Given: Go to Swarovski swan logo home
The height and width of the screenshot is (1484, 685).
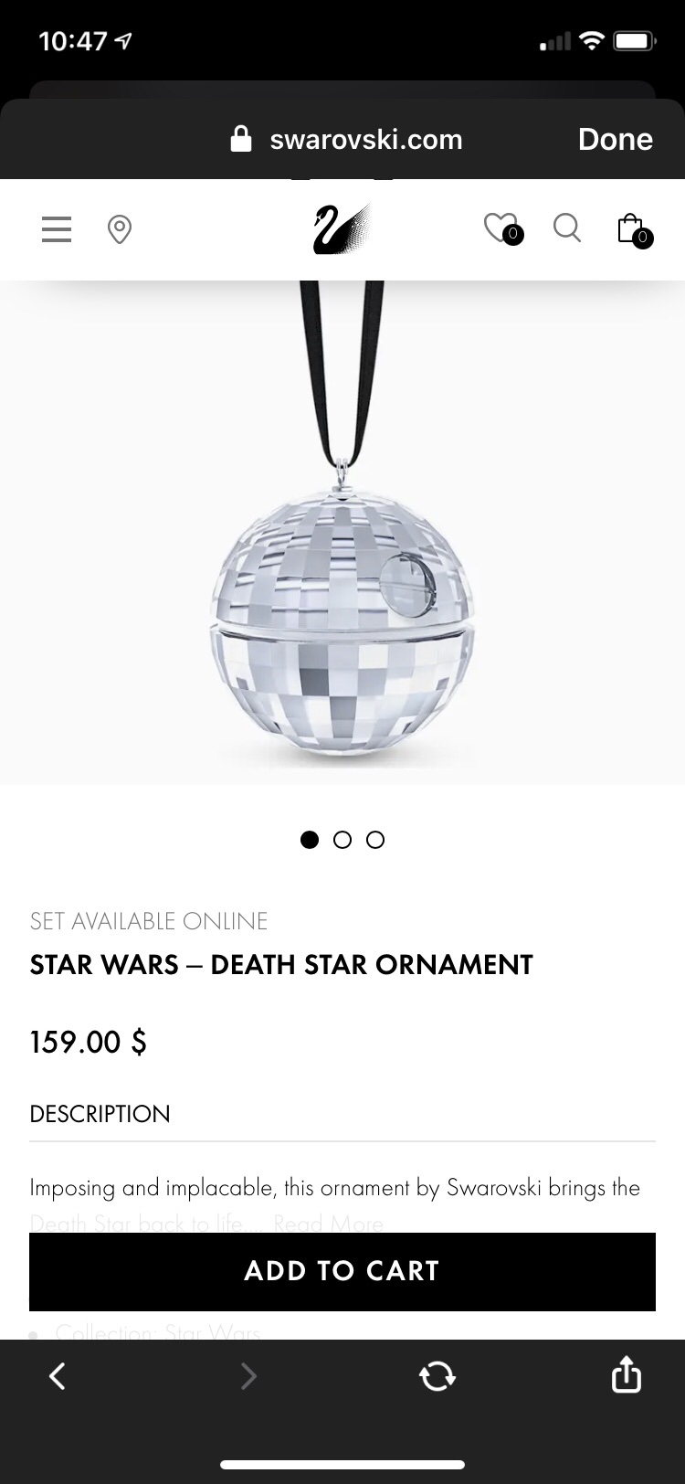Looking at the screenshot, I should click(342, 228).
